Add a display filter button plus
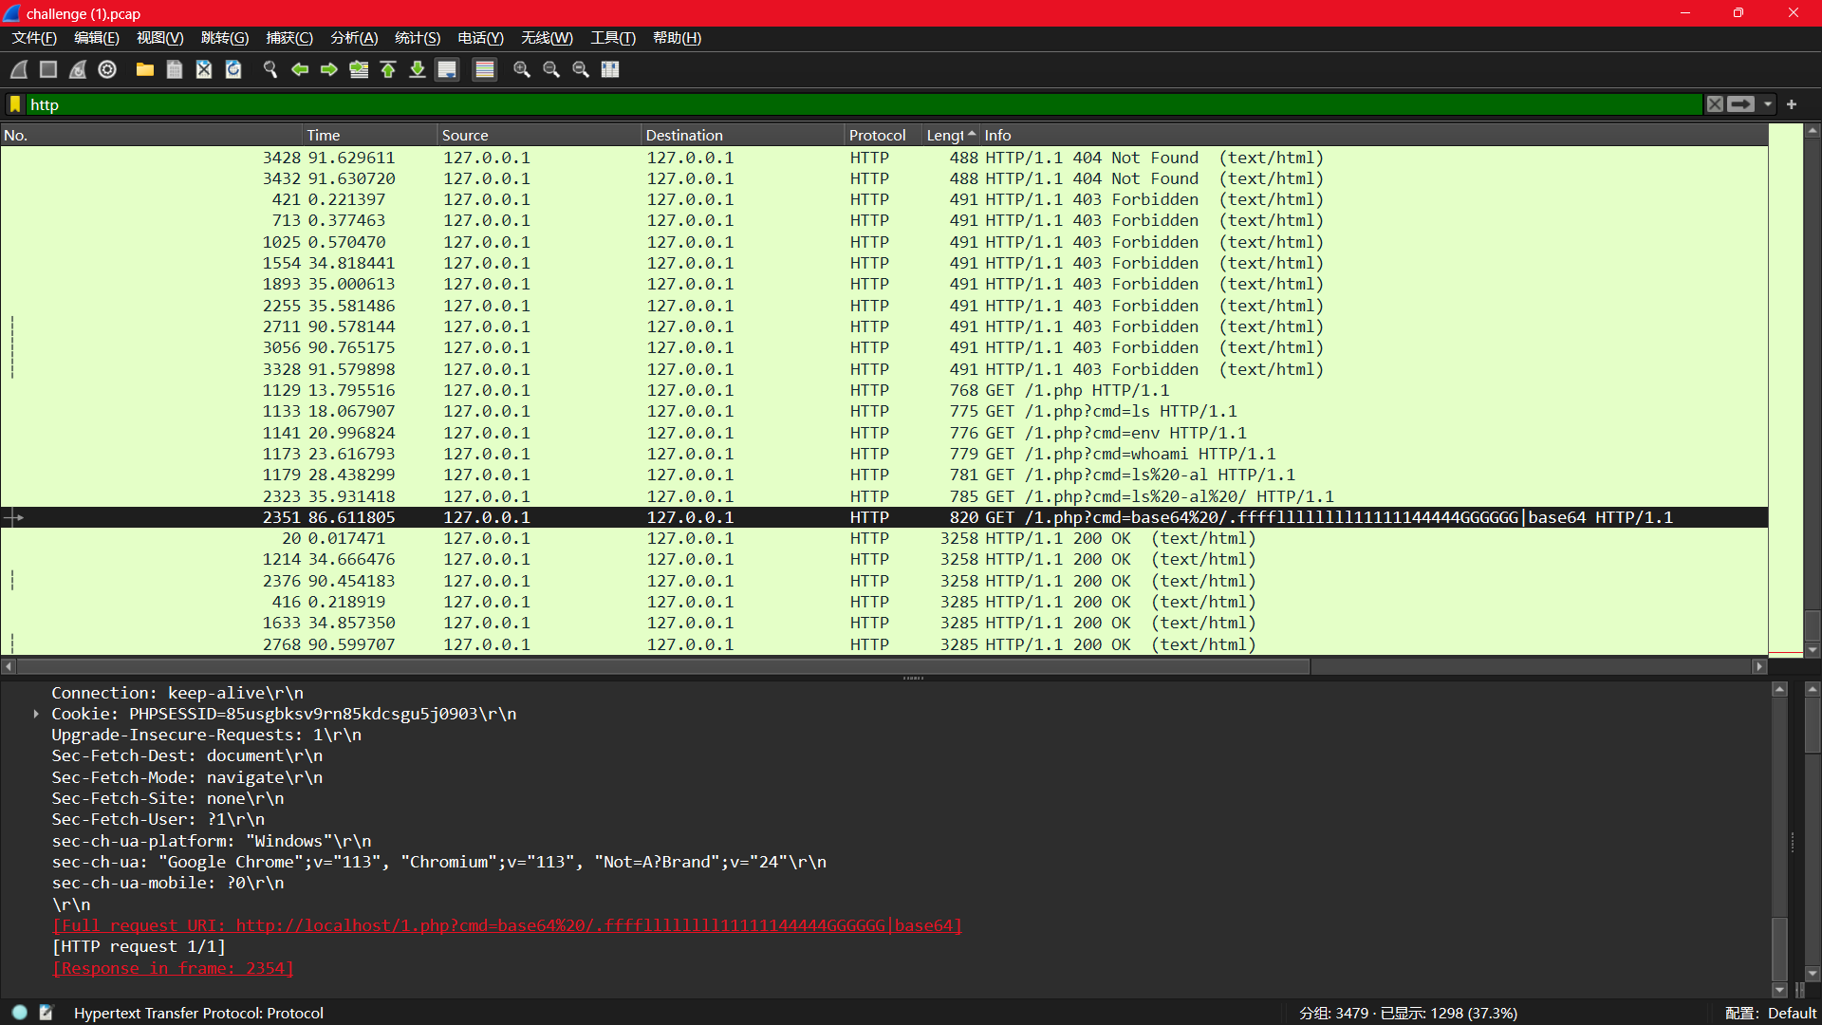1822x1025 pixels. pyautogui.click(x=1792, y=104)
